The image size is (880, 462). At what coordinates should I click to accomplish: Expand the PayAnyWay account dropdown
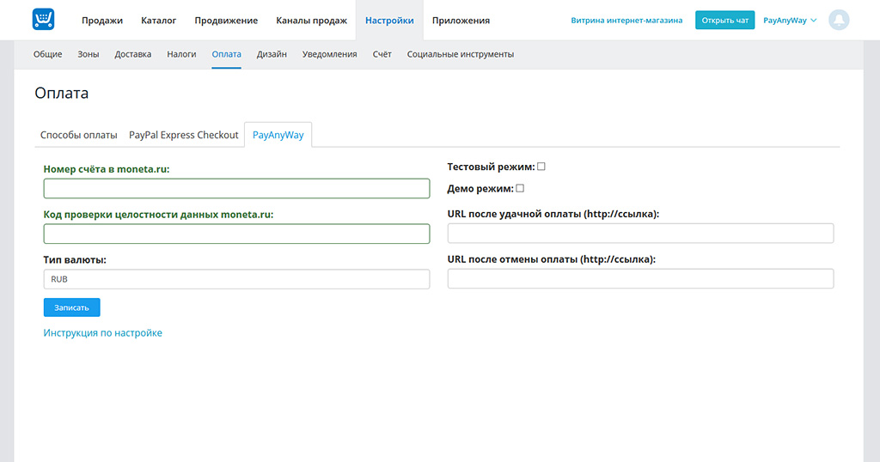coord(790,21)
